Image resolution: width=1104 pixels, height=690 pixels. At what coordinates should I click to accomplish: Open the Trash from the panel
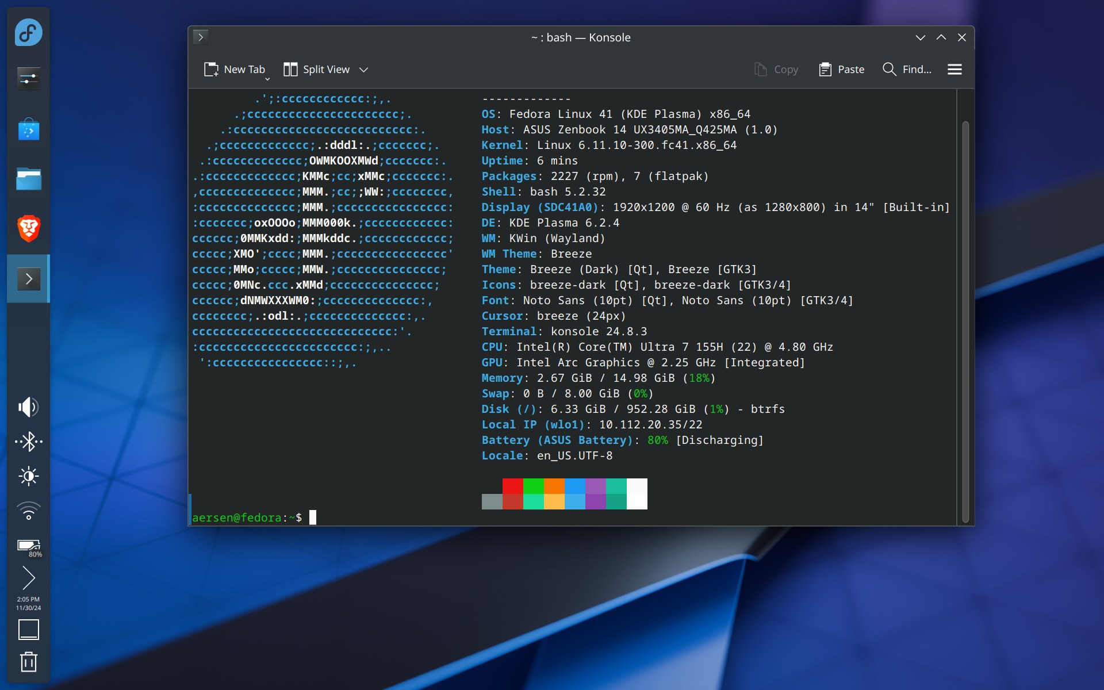pos(28,662)
